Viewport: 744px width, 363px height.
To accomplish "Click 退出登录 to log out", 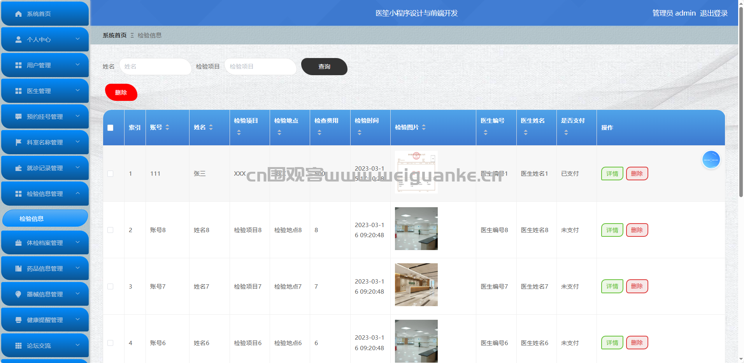I will coord(714,13).
